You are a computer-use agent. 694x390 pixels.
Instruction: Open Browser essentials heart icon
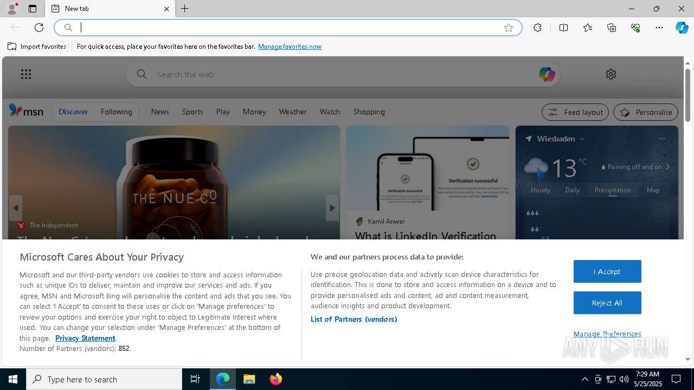coord(635,28)
